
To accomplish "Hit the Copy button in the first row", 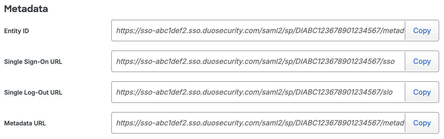I will tap(422, 31).
